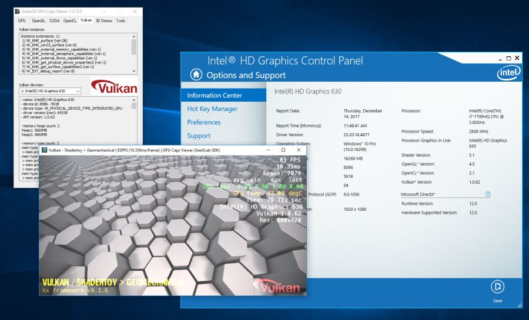Click the Vulkan Version value 1.0.62 in Intel panel
The width and height of the screenshot is (529, 320).
pyautogui.click(x=474, y=182)
